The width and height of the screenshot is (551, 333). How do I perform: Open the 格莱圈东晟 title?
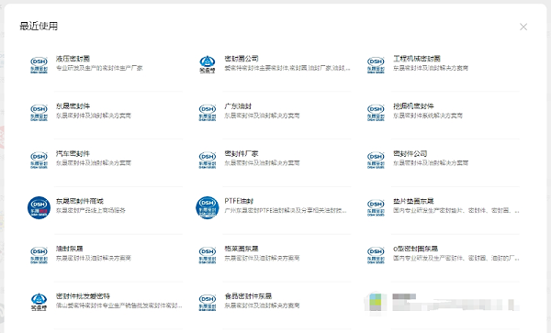pos(242,249)
